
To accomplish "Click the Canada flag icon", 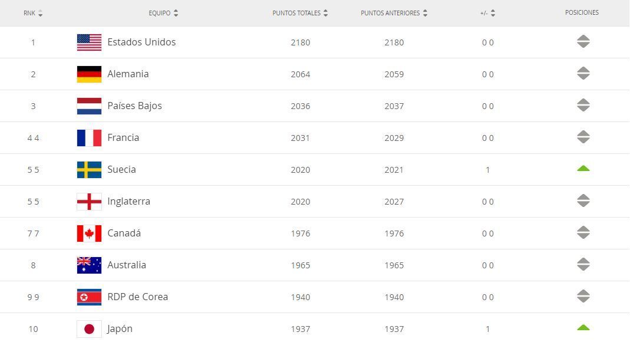I will click(x=89, y=234).
